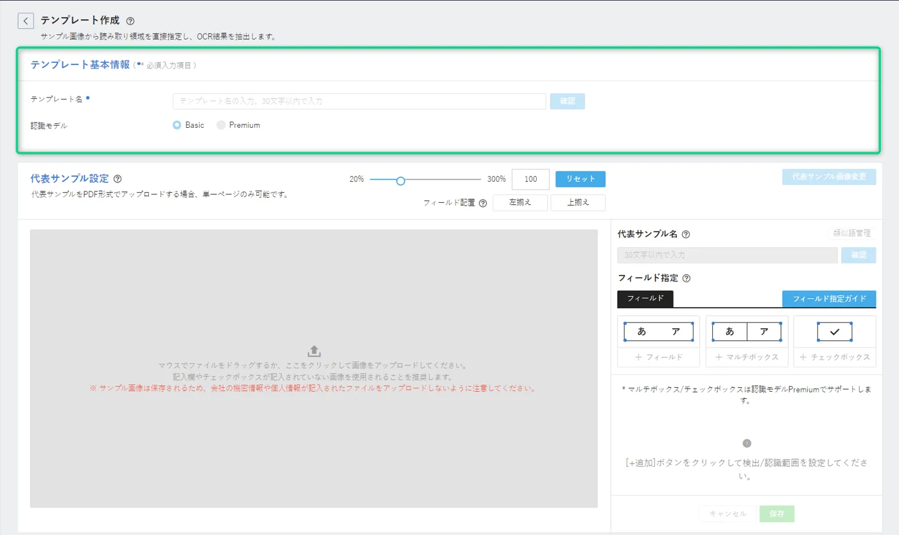
Task: Click help icon beside フィールド指定
Action: coord(686,279)
